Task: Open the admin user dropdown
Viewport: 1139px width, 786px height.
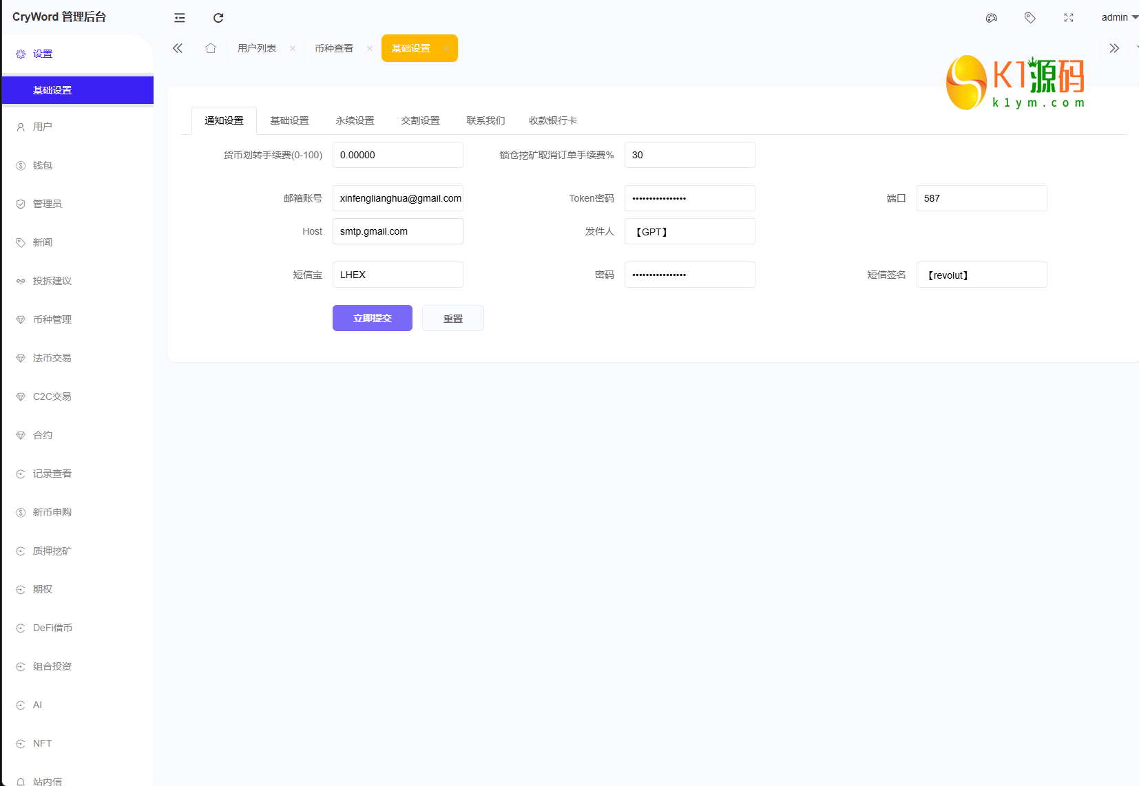Action: [1119, 17]
